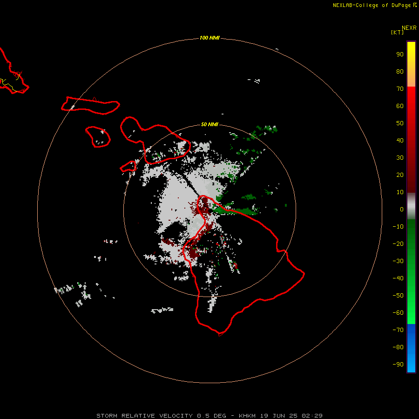This screenshot has width=419, height=419.
Task: Click the Storm Relative Velocity caption at bottom
Action: point(209,416)
